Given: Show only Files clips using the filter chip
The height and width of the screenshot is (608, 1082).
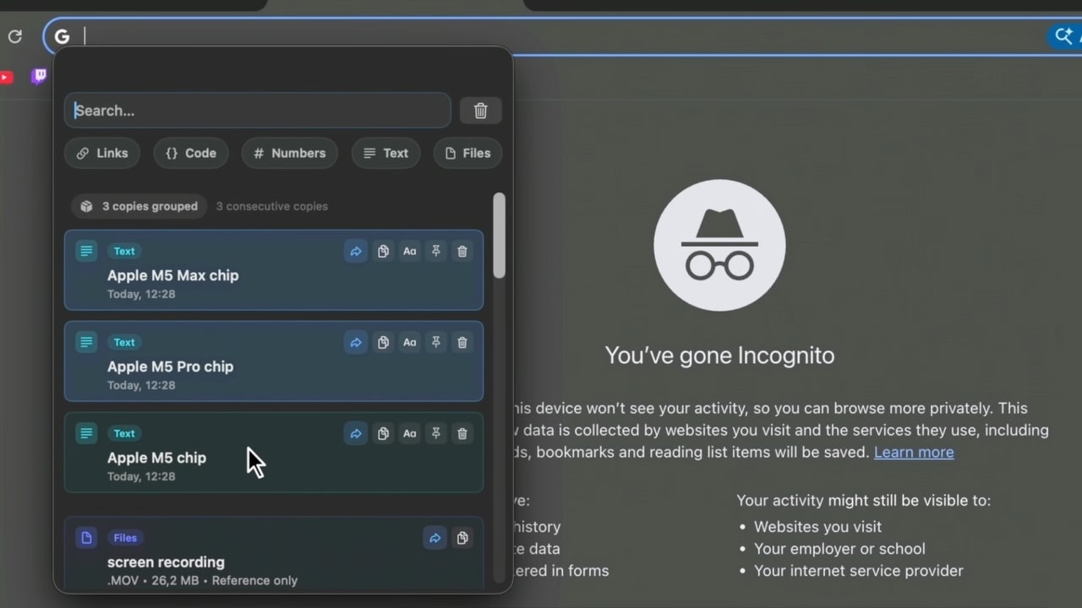Looking at the screenshot, I should point(467,154).
